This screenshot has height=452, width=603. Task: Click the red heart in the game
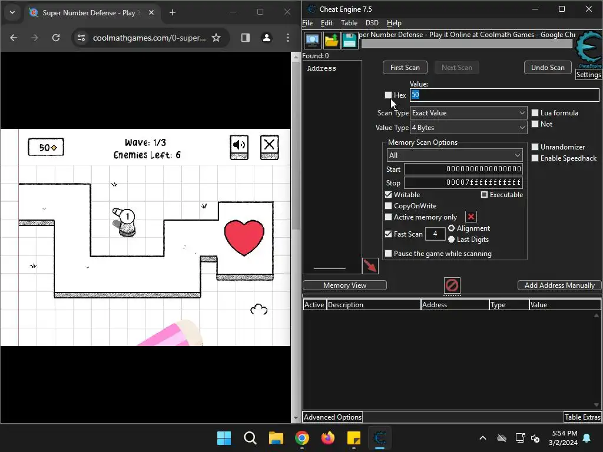244,238
